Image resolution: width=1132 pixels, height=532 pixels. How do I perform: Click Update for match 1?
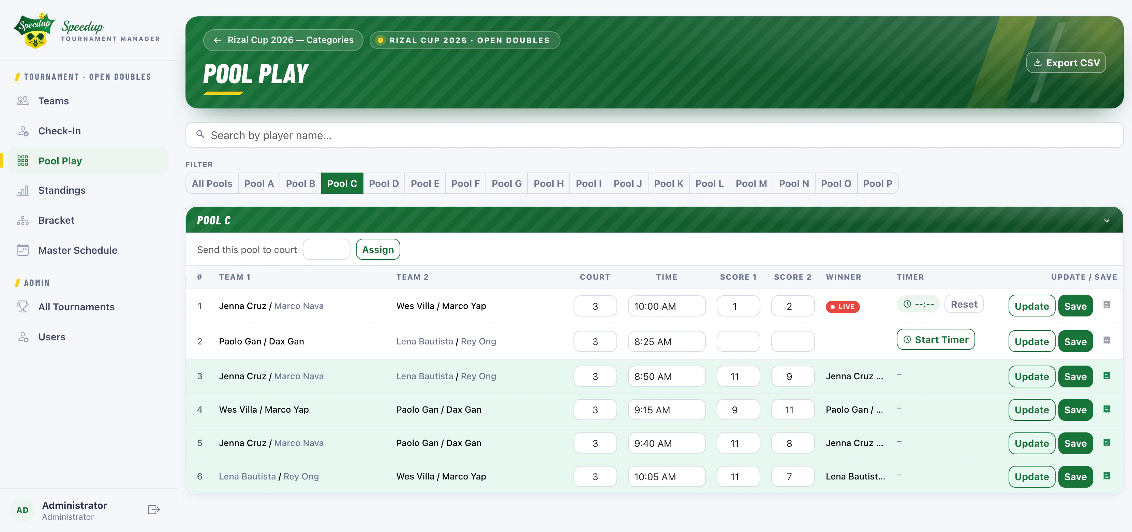click(x=1032, y=306)
